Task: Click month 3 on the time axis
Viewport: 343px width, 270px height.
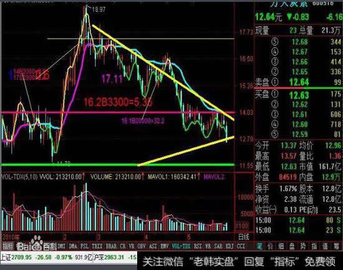Action: coord(99,237)
